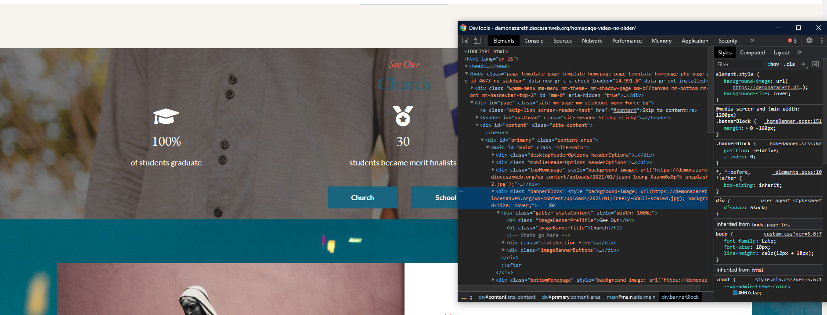The width and height of the screenshot is (827, 315).
Task: Click the Church button on banner
Action: 362,198
